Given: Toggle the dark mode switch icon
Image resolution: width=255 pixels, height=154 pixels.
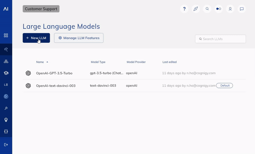Looking at the screenshot, I should coord(219,9).
